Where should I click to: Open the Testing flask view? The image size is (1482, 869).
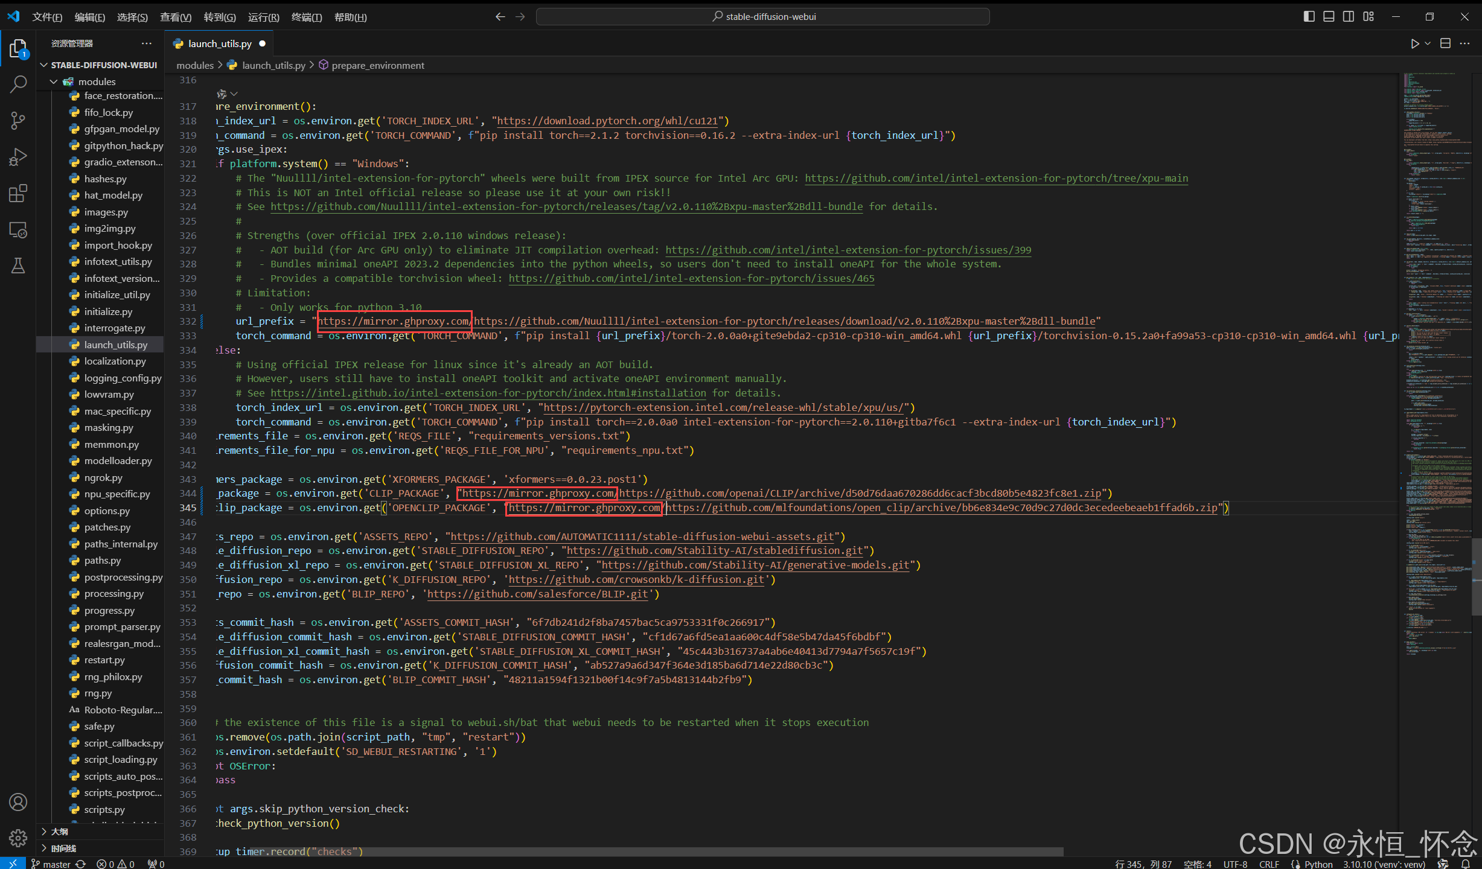point(18,266)
